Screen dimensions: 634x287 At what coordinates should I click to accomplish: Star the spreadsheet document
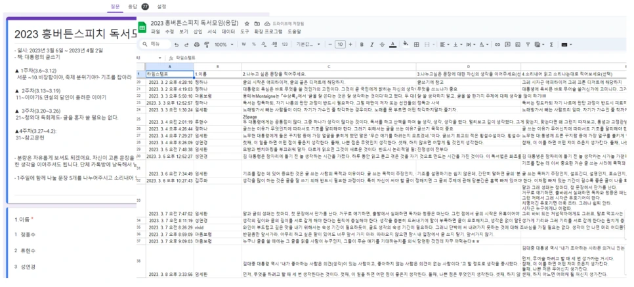(x=247, y=24)
